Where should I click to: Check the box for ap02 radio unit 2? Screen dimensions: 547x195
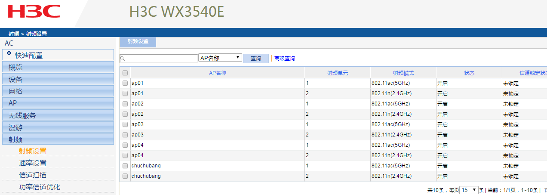tap(125, 114)
